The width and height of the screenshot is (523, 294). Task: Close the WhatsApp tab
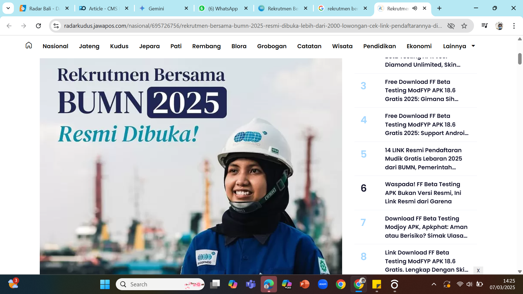tap(246, 8)
